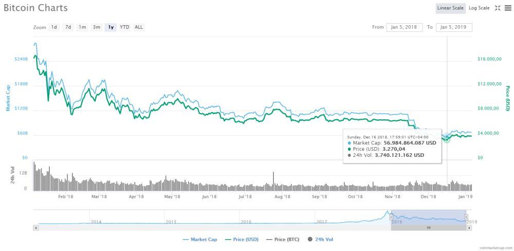Screen dimensions: 514x251
Task: Click the tooltip 24h Vol value
Action: [399, 155]
